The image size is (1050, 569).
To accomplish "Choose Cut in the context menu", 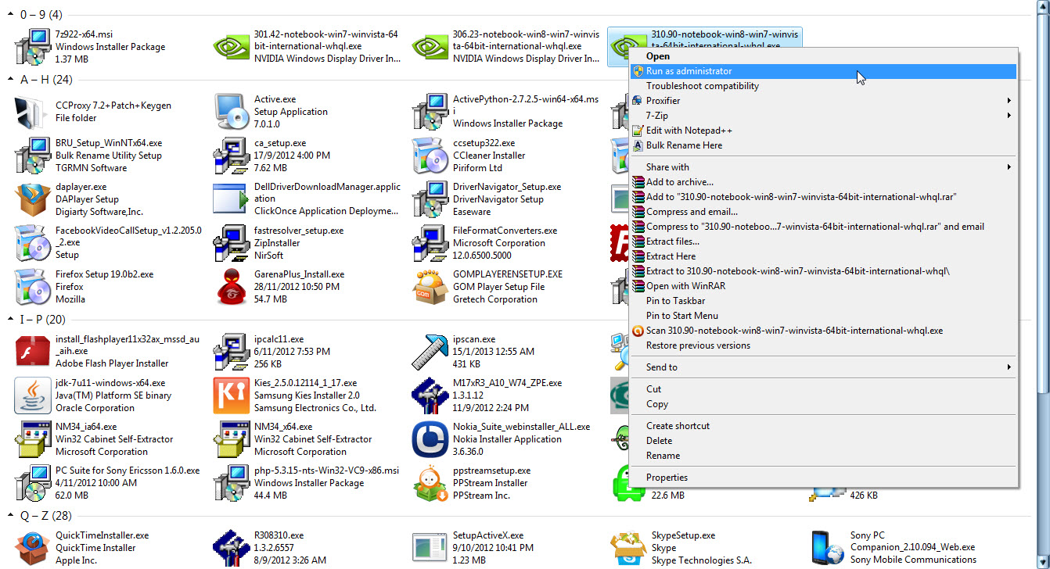I will click(x=824, y=389).
